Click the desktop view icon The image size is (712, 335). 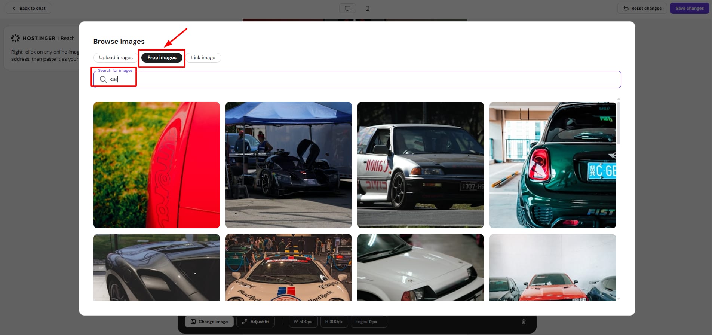347,8
